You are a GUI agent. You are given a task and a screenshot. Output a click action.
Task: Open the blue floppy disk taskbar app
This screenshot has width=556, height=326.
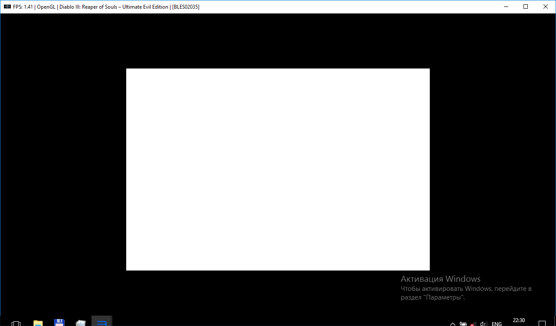point(59,323)
